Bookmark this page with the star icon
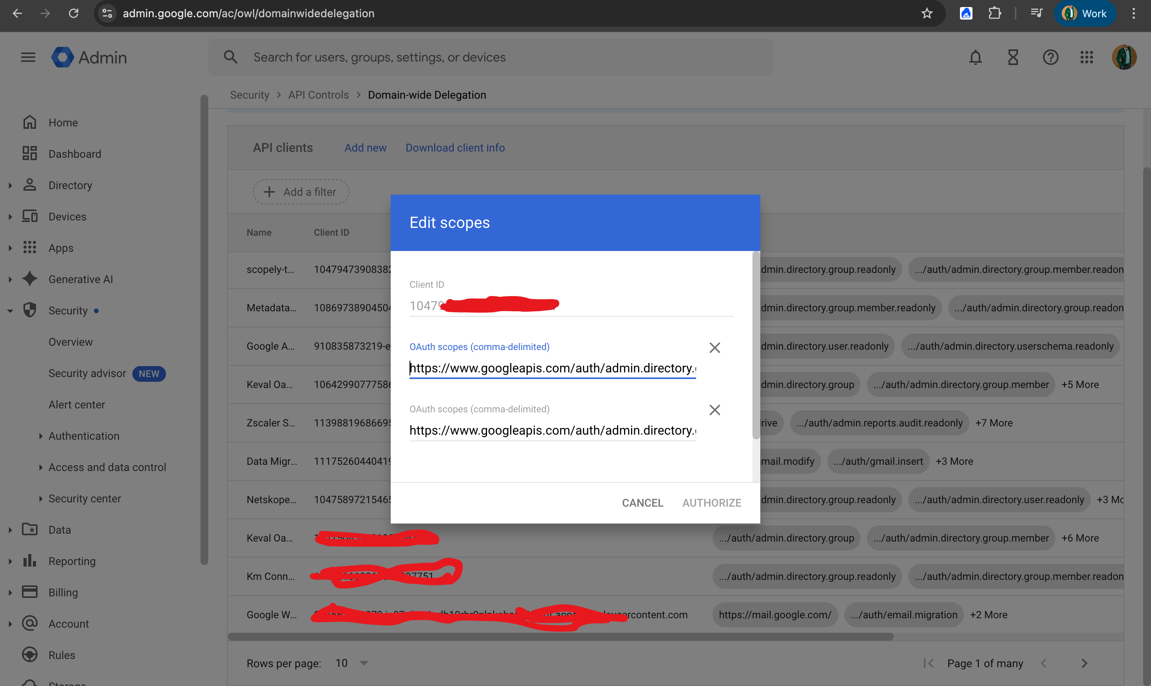Screen dimensions: 1151x686 (x=927, y=13)
